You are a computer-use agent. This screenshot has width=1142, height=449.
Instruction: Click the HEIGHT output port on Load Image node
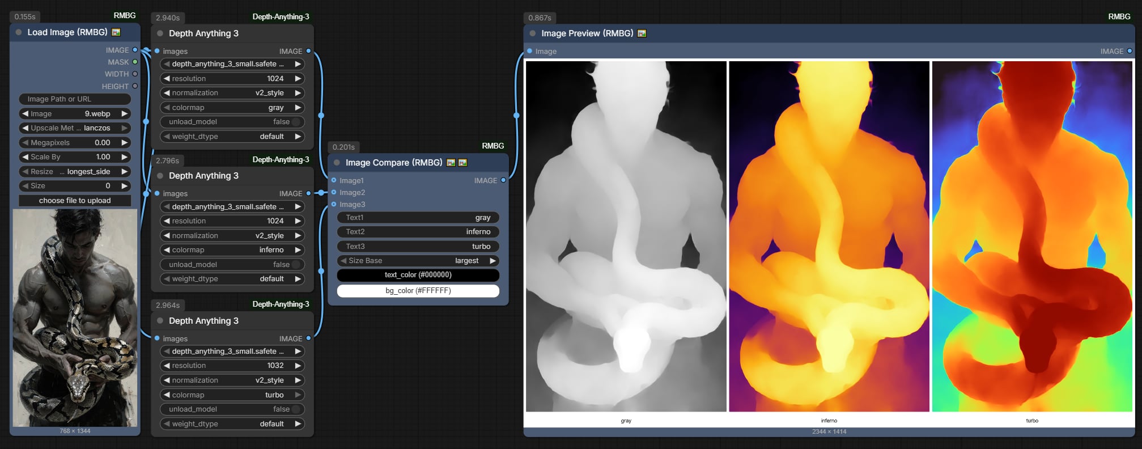point(135,86)
